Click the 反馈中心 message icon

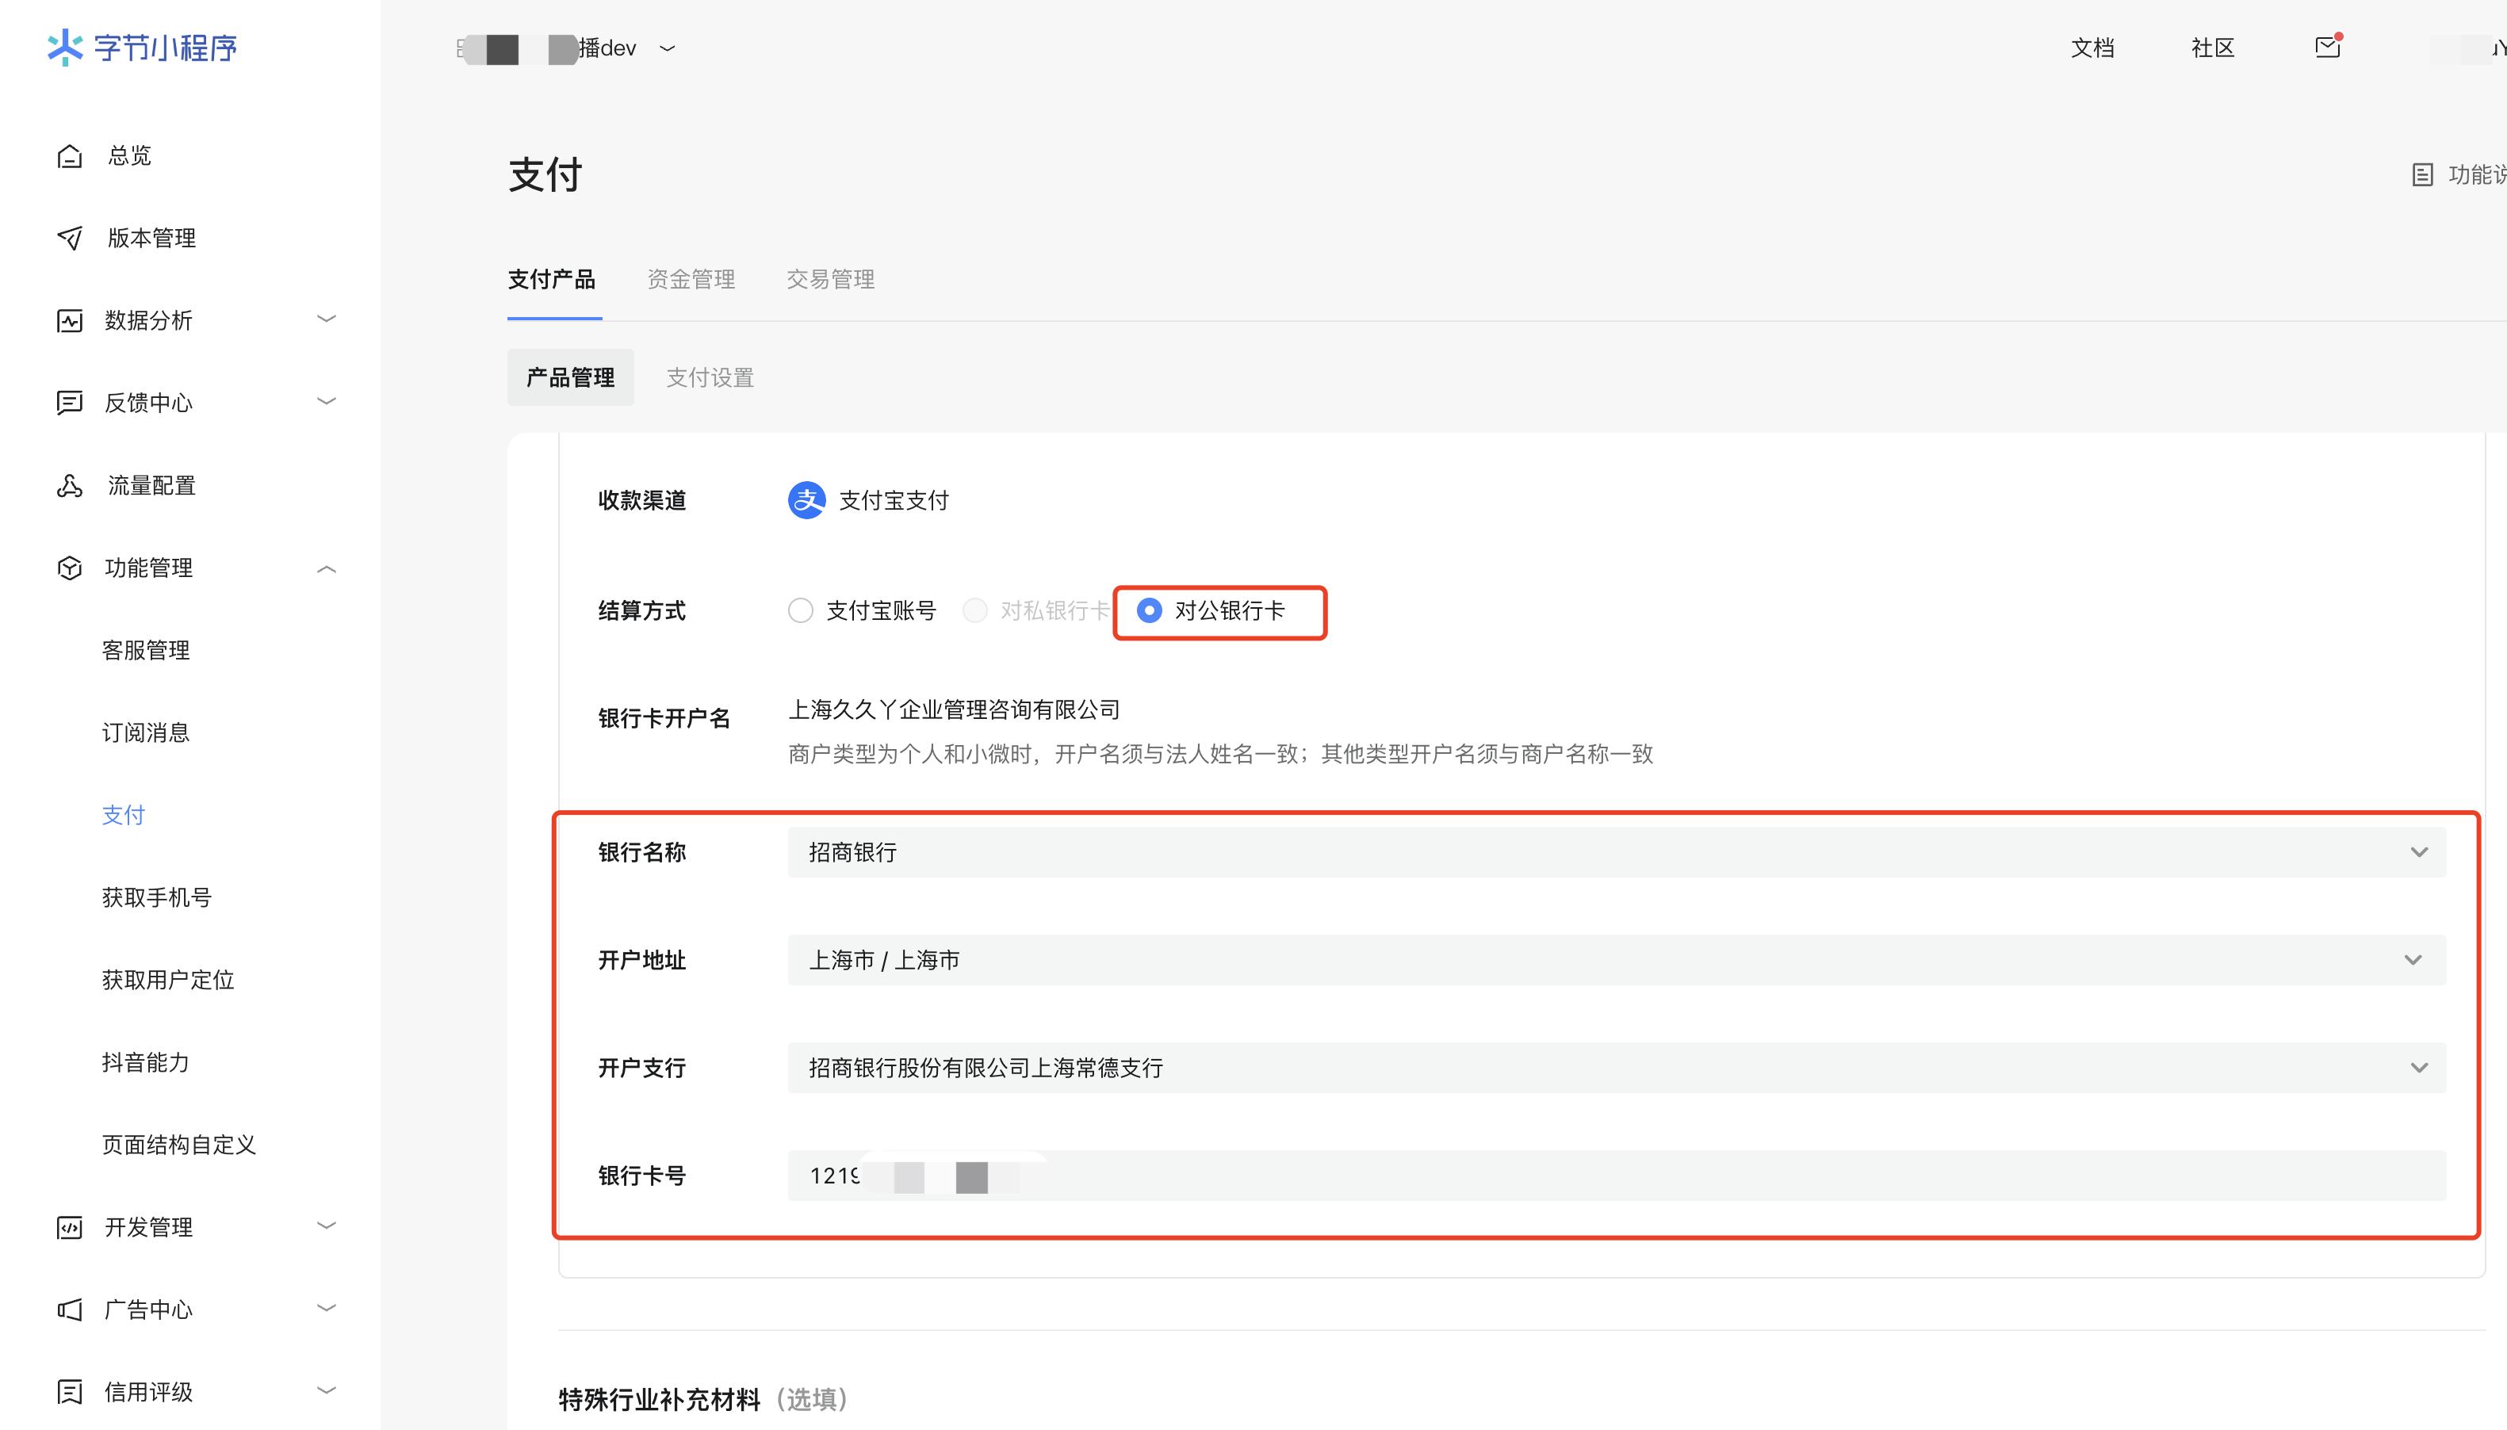(x=70, y=403)
